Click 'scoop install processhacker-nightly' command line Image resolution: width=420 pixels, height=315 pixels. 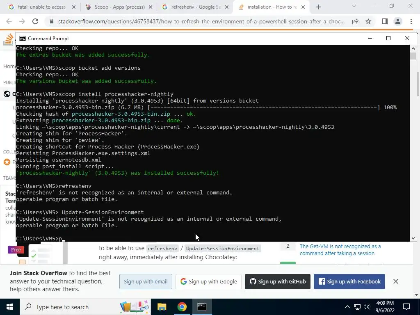coord(95,94)
